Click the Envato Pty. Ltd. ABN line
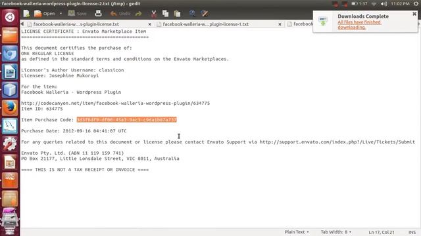421x236 pixels. [72, 153]
